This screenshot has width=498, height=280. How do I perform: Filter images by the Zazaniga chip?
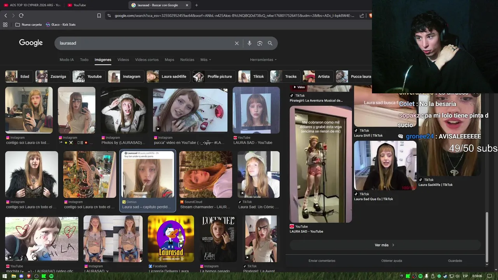click(x=53, y=77)
